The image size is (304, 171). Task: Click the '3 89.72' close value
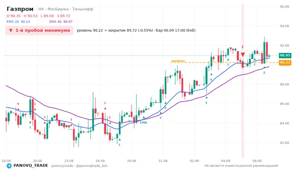(x=64, y=16)
